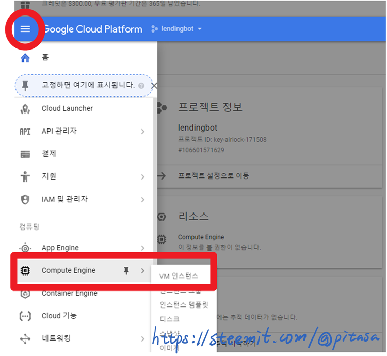Click the Home house icon
The height and width of the screenshot is (356, 387).
[x=25, y=58]
